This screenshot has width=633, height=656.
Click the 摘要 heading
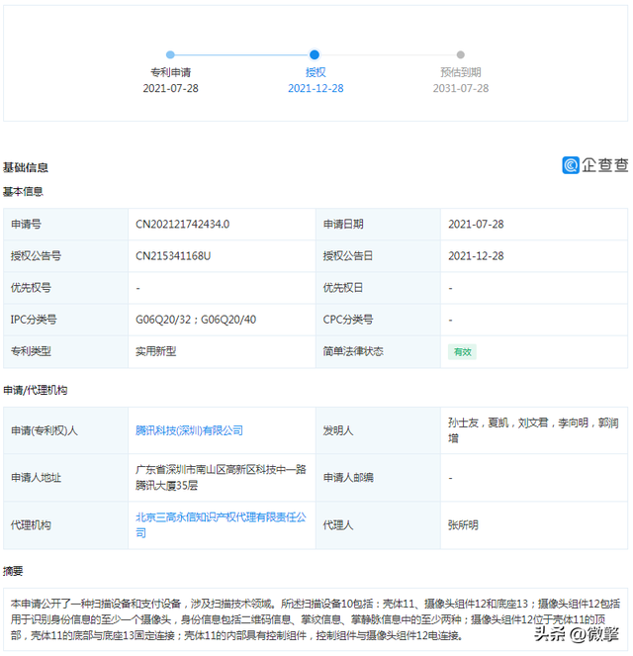click(x=13, y=571)
